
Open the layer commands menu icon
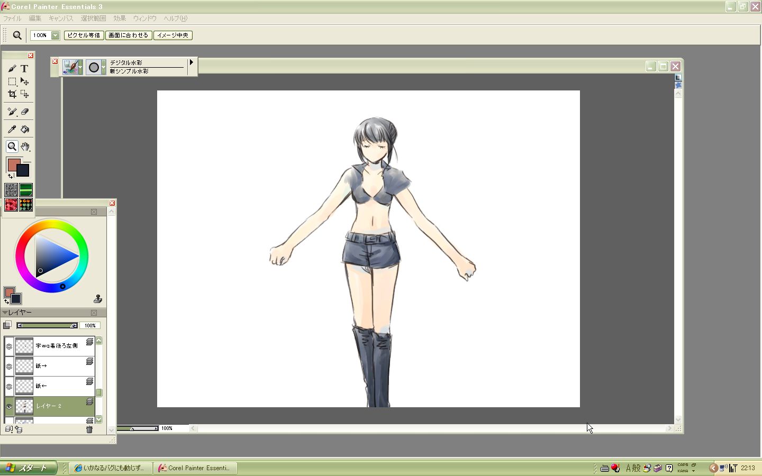click(x=8, y=429)
